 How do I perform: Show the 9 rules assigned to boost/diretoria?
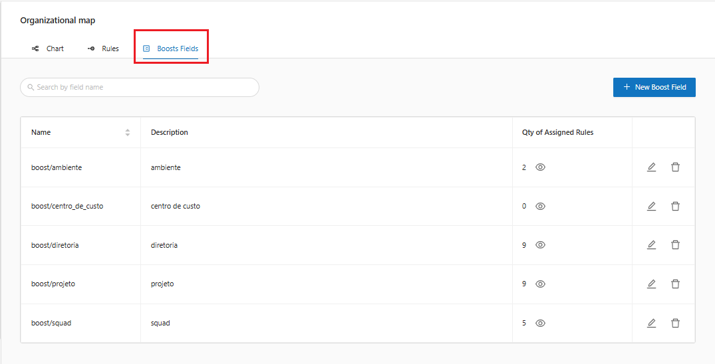540,245
